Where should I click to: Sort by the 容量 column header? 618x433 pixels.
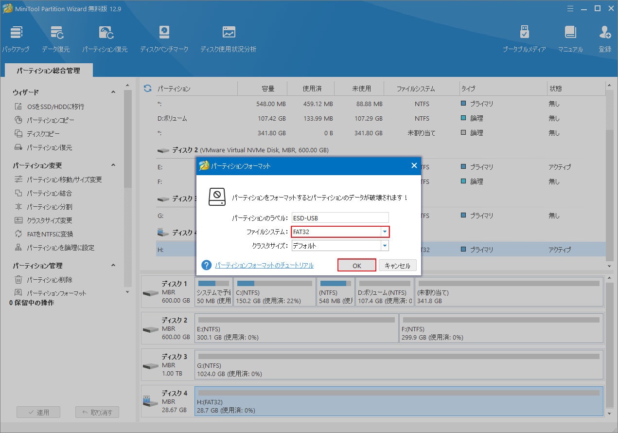[268, 89]
